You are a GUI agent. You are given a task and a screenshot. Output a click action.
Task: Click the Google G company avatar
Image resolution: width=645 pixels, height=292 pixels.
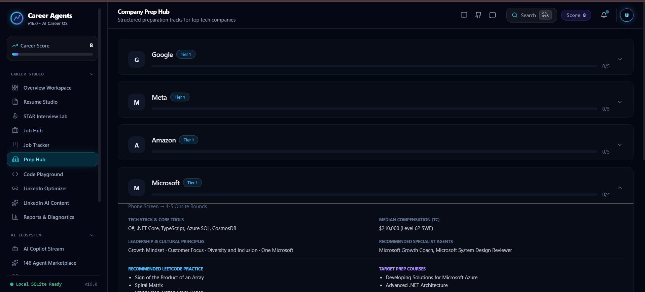[137, 60]
